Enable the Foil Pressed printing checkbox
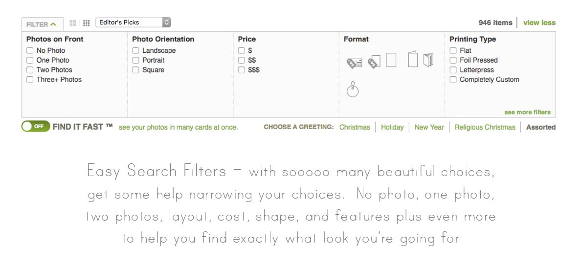Screen dimensions: 581x269 453,60
